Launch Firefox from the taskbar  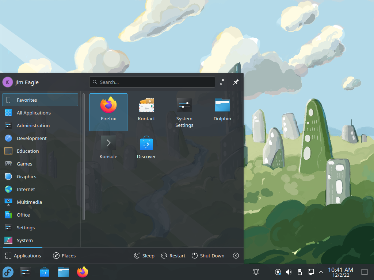83,272
